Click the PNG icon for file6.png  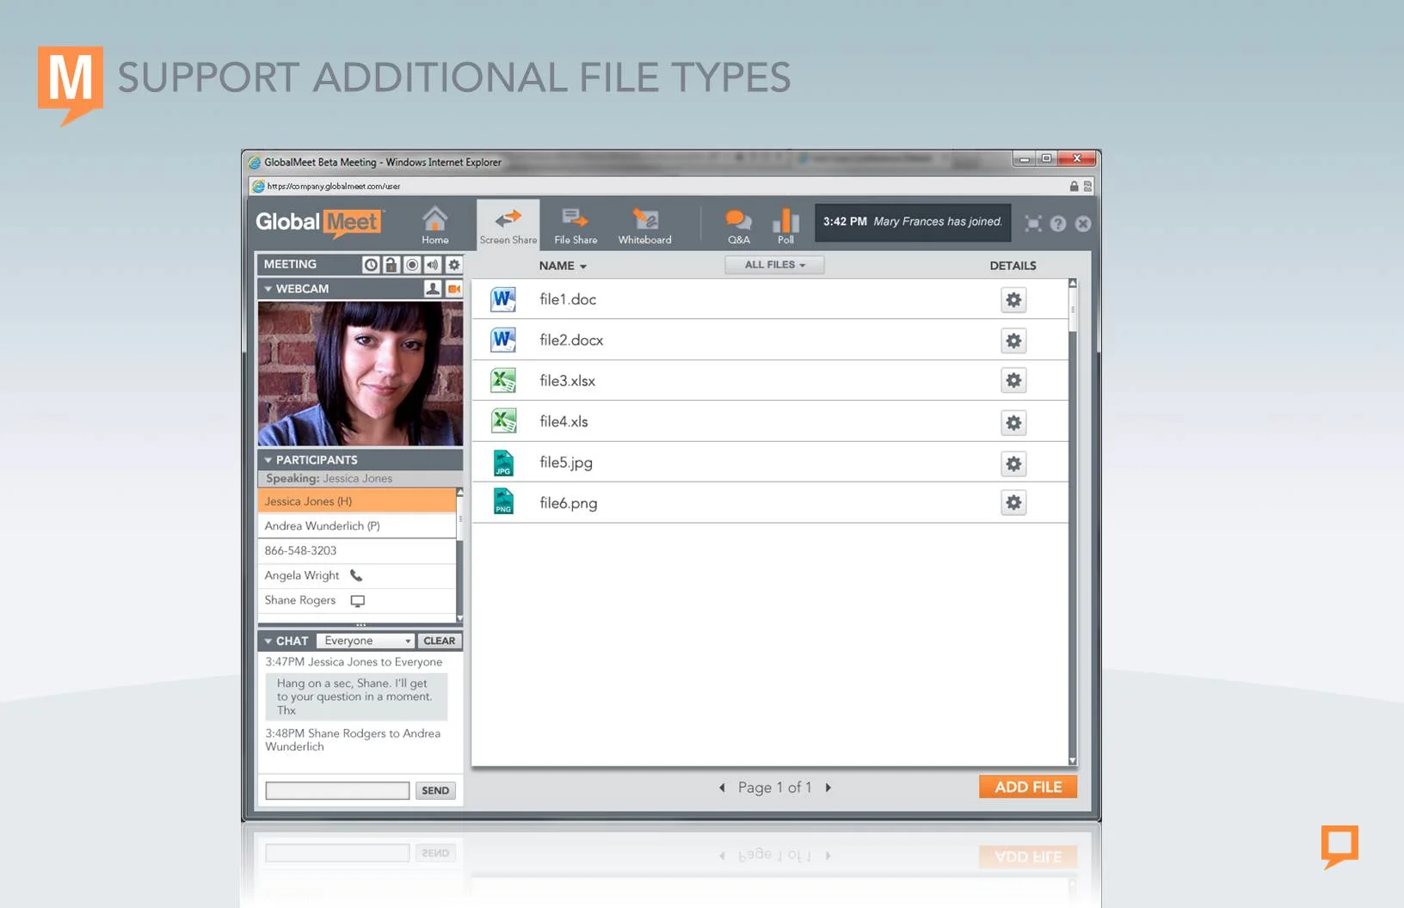click(x=503, y=501)
